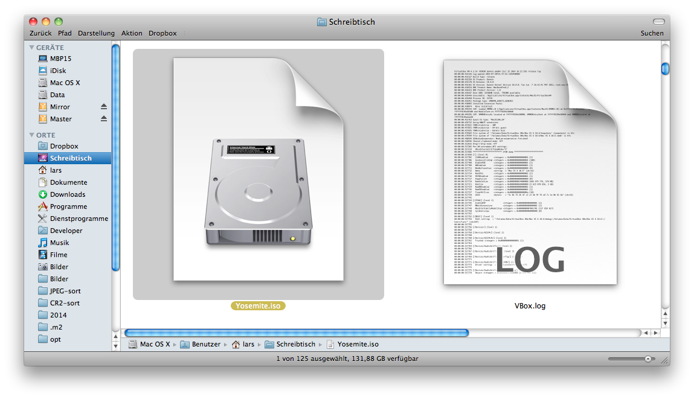This screenshot has height=399, width=694.
Task: Open the Aktion toolbar menu
Action: pyautogui.click(x=132, y=33)
